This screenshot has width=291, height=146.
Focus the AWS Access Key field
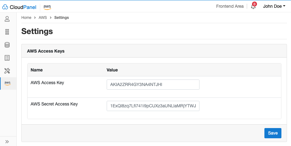153,84
